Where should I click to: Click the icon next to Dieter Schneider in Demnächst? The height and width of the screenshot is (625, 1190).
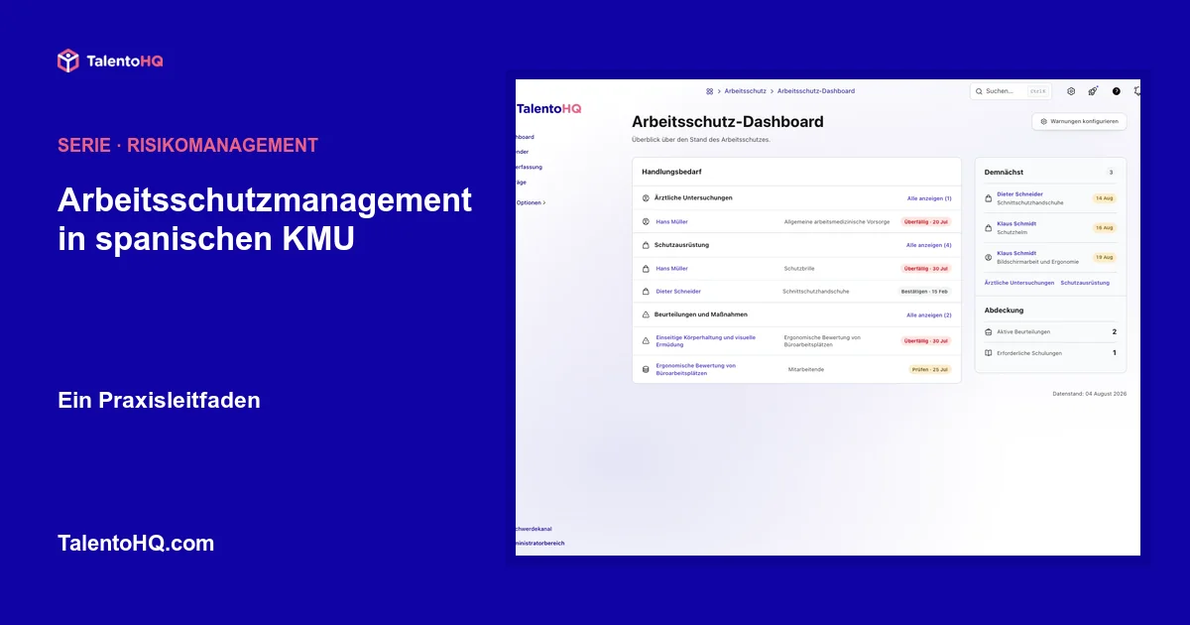[x=989, y=198]
